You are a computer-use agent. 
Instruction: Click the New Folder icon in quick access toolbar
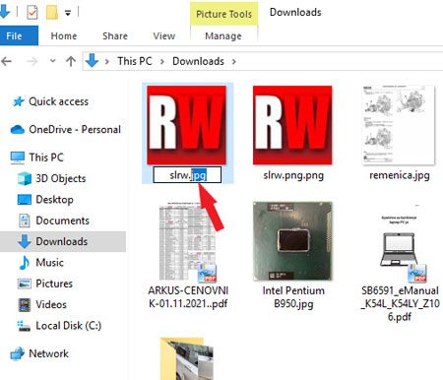(x=52, y=13)
